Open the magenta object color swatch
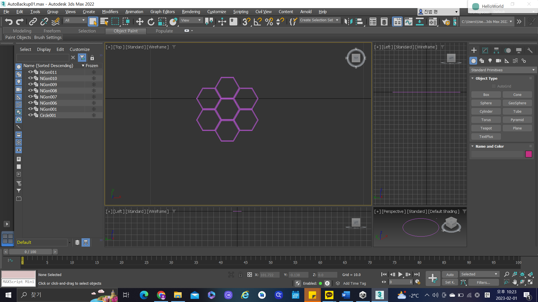 (x=528, y=154)
